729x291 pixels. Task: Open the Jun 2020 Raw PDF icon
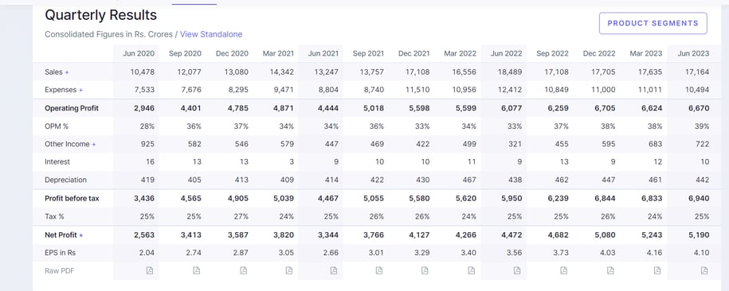(x=150, y=270)
